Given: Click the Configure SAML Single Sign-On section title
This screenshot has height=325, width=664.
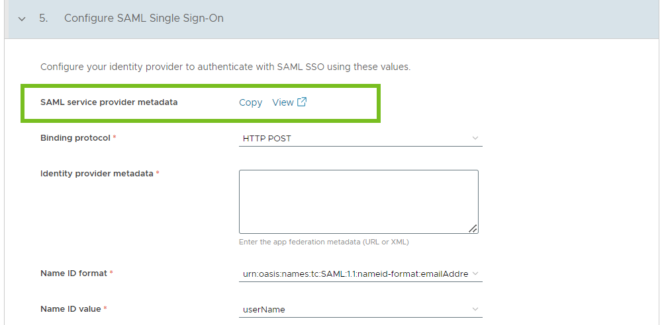Looking at the screenshot, I should (144, 18).
